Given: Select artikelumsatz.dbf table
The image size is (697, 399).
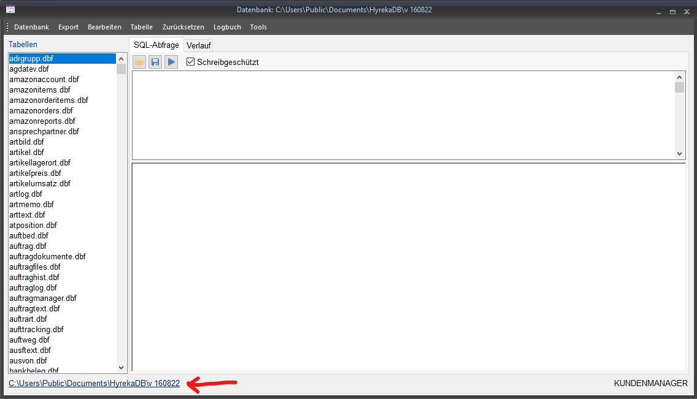Looking at the screenshot, I should [x=62, y=184].
